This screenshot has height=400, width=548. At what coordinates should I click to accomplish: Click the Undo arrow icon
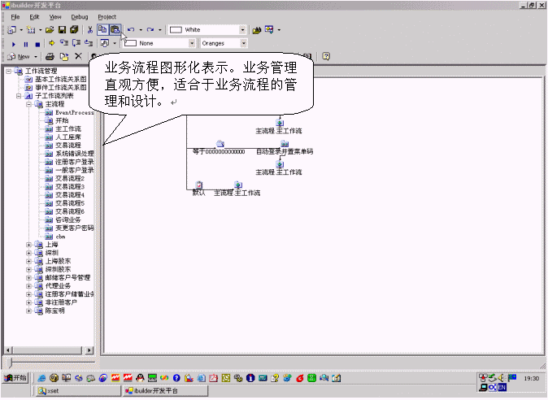click(x=131, y=30)
